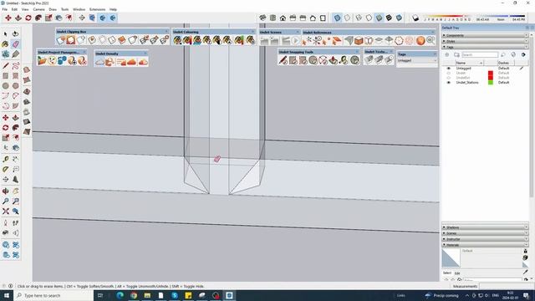Open the Untagged dropdown in Tags toolbar
Screen dimensions: 535x301
[x=417, y=60]
